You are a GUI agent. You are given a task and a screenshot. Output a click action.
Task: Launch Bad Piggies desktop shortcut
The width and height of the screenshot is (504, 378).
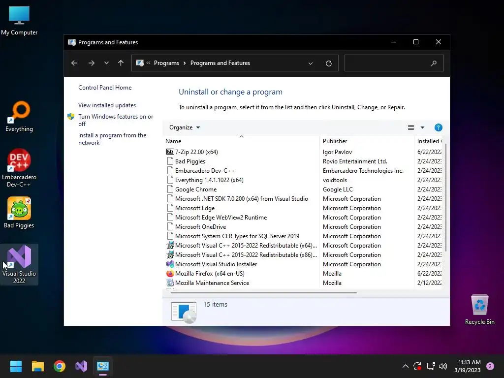(19, 213)
